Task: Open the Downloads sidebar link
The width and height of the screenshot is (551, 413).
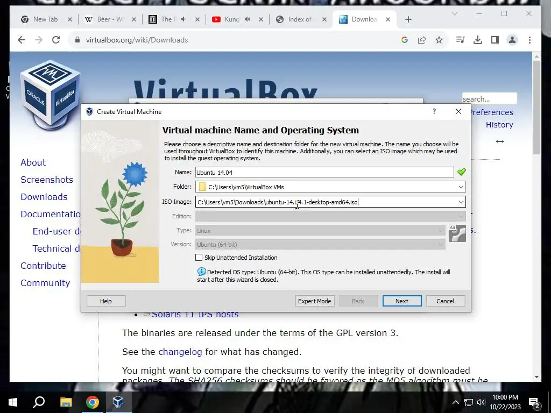Action: click(x=44, y=197)
